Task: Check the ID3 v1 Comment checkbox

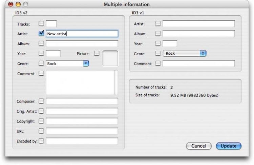Action: 158,64
